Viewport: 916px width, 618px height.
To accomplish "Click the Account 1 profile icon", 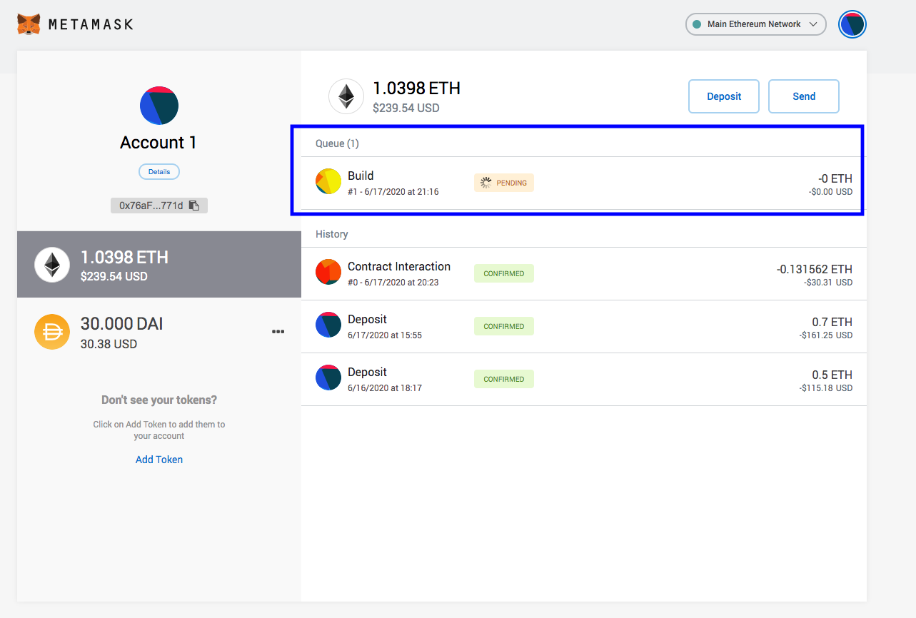I will pos(158,105).
